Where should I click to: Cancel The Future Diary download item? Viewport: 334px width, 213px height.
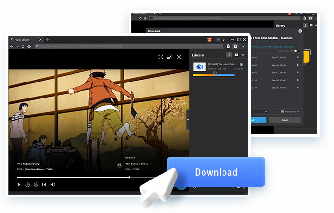[241, 65]
